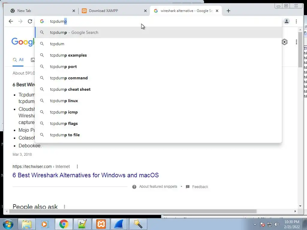Go back with the browser back arrow
This screenshot has height=230, width=307.
point(11,21)
